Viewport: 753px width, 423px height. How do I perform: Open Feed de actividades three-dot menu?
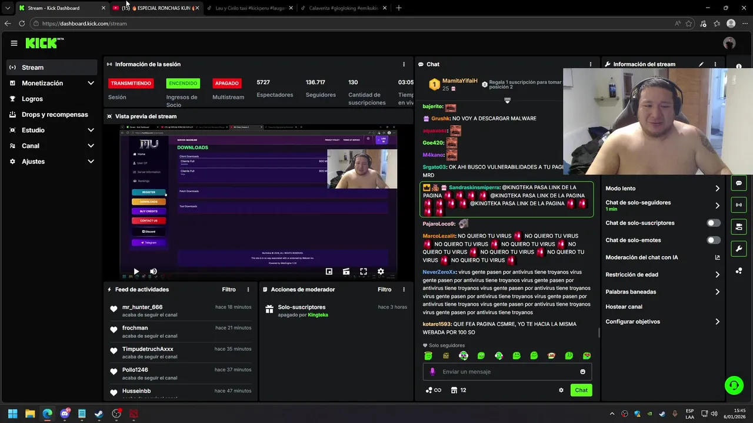click(x=248, y=290)
